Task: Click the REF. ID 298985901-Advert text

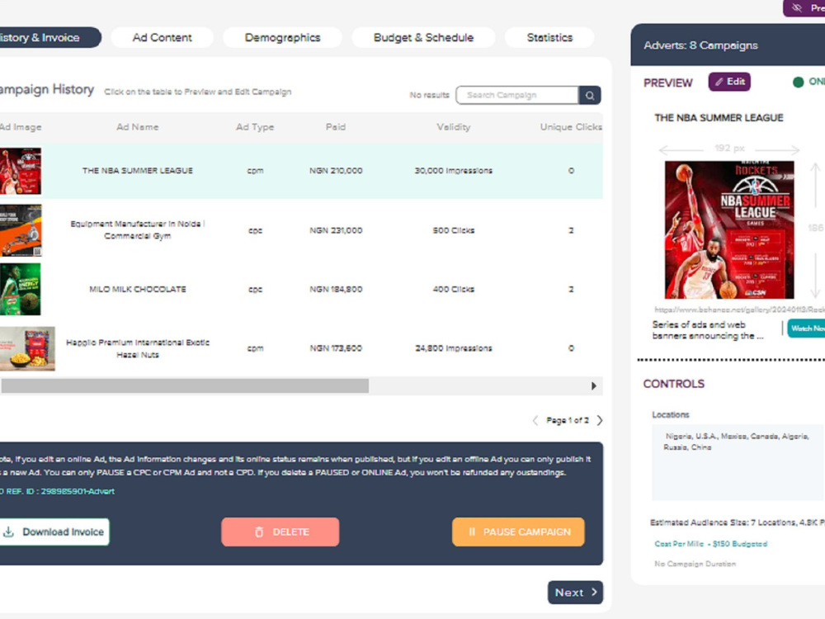Action: pos(58,492)
